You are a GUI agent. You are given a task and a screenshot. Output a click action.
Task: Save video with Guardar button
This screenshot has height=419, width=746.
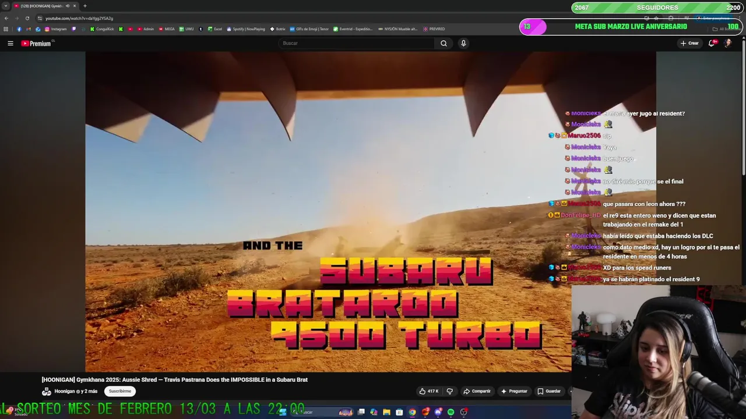(x=549, y=391)
